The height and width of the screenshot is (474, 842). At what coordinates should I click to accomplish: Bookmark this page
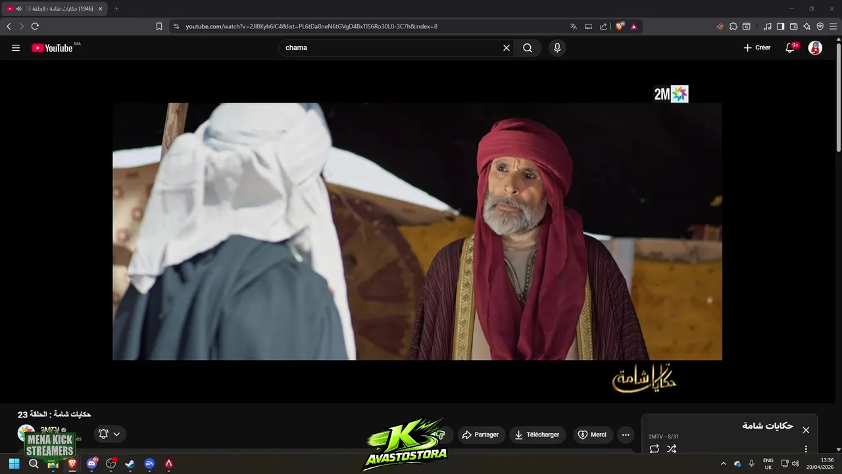pos(159,26)
